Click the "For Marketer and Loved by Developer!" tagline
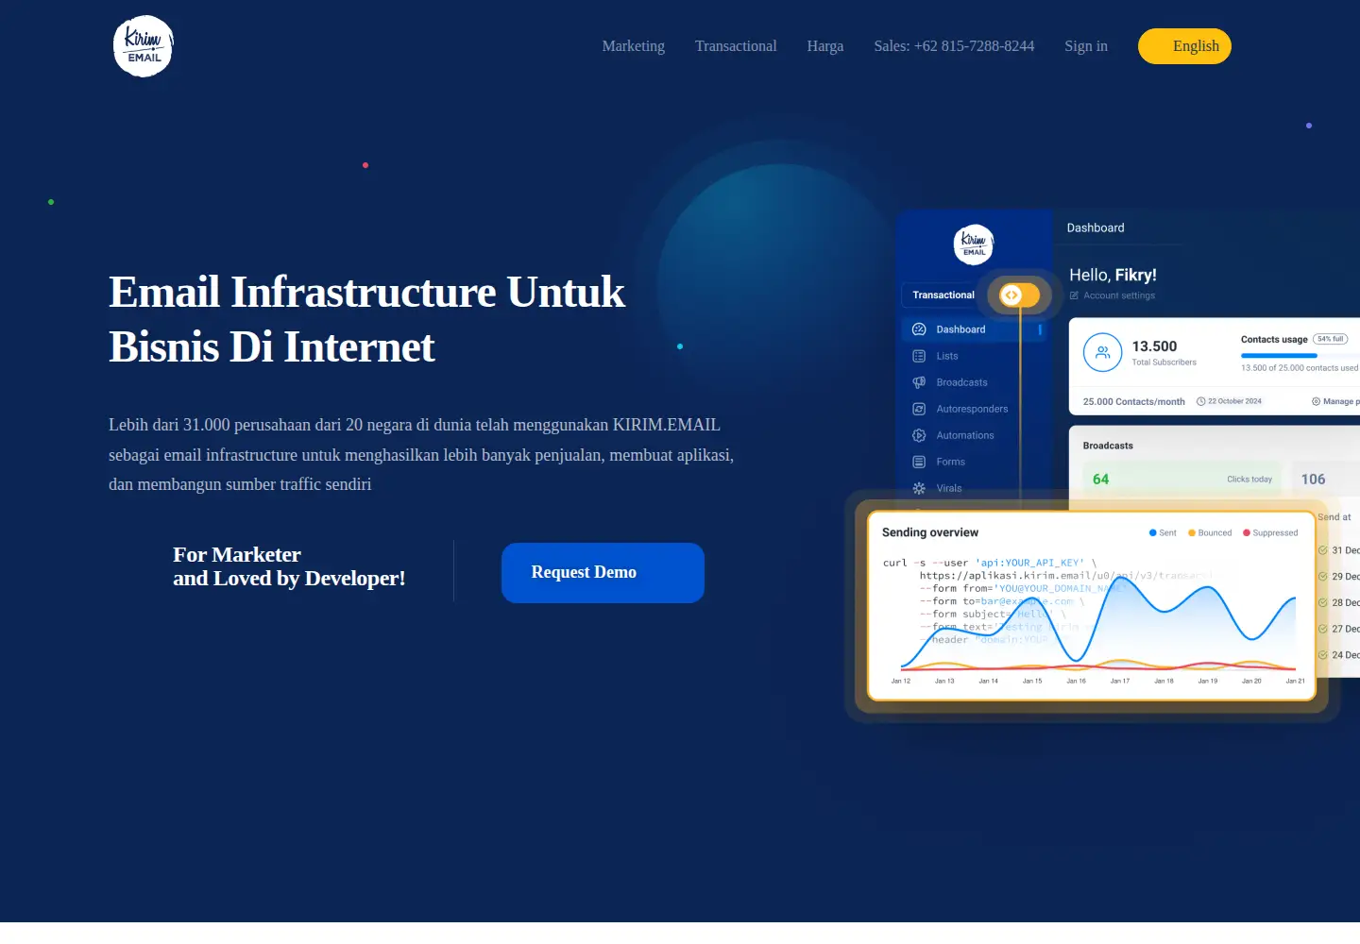Image resolution: width=1360 pixels, height=944 pixels. (289, 566)
